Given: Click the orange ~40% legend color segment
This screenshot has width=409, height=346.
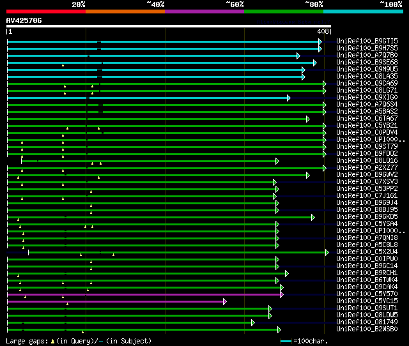Looking at the screenshot, I should (x=125, y=11).
